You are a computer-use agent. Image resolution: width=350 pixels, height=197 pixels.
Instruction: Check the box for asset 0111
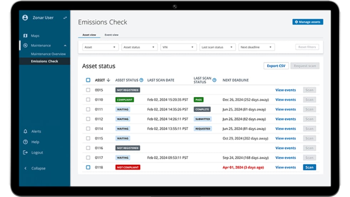[88, 109]
